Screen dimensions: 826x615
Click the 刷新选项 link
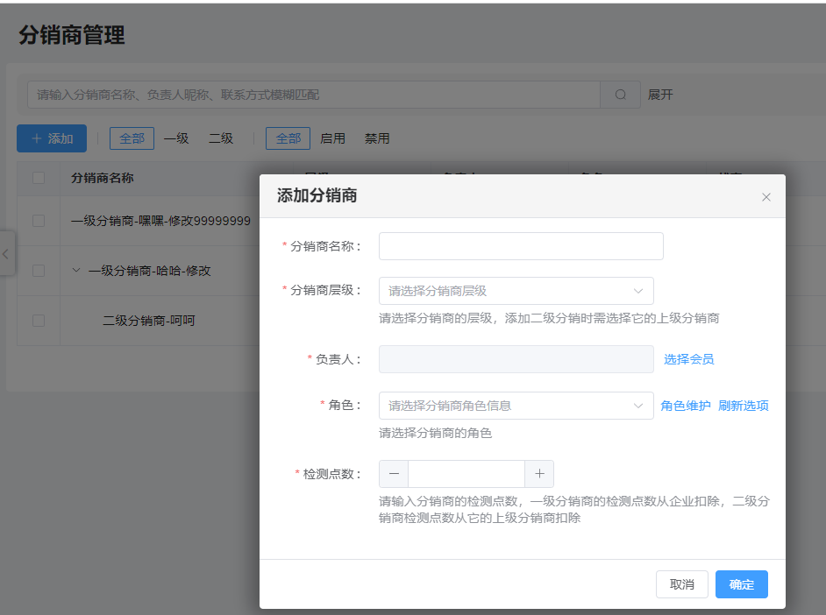pyautogui.click(x=743, y=406)
